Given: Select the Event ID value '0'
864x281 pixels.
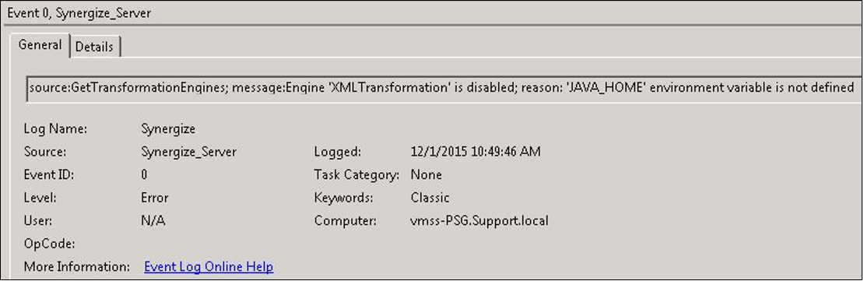Looking at the screenshot, I should tap(144, 175).
